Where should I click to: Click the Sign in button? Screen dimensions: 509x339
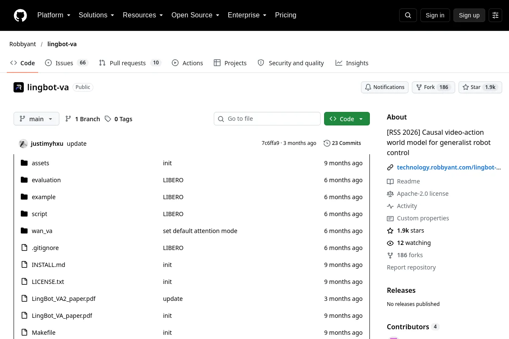435,15
